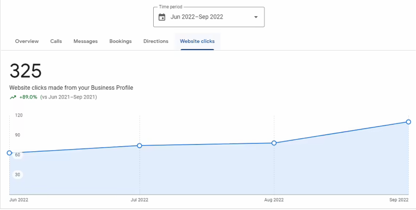Click the green trending-up arrow icon

point(13,97)
